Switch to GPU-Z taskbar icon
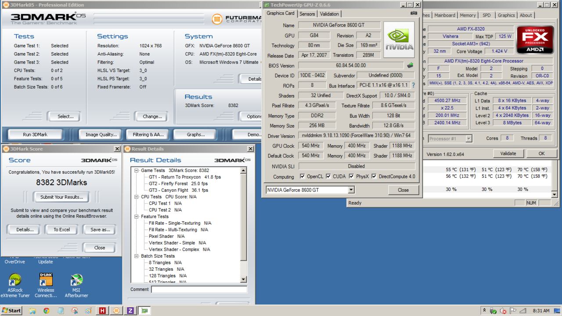 (x=144, y=311)
